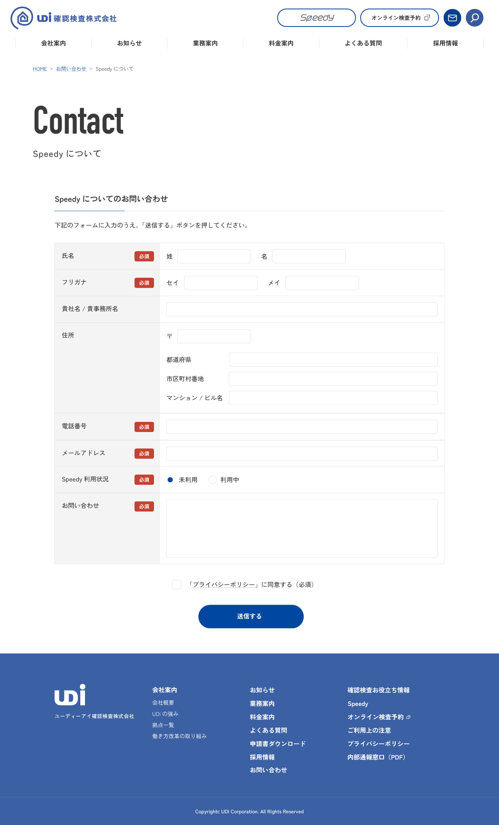Click the 姓 last name input field
The width and height of the screenshot is (499, 825).
[x=214, y=257]
